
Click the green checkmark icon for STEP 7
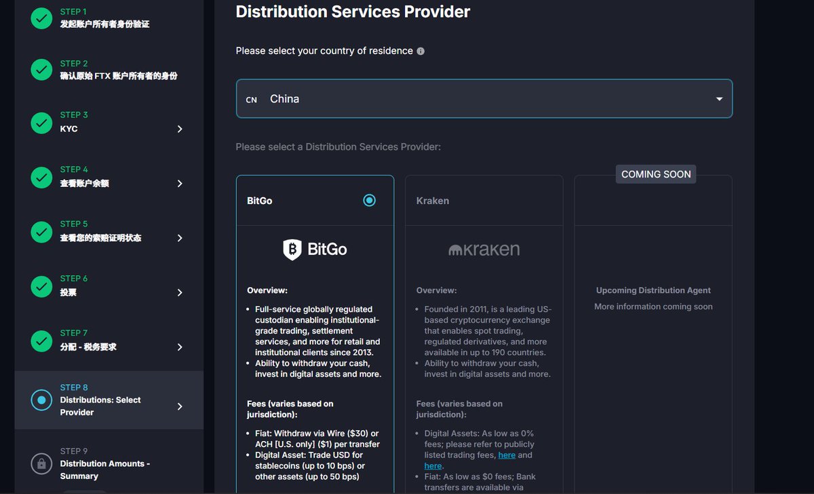(x=41, y=340)
